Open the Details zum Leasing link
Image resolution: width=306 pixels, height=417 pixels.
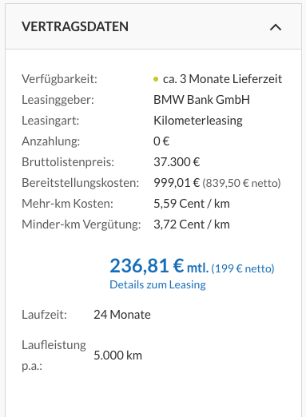point(157,284)
